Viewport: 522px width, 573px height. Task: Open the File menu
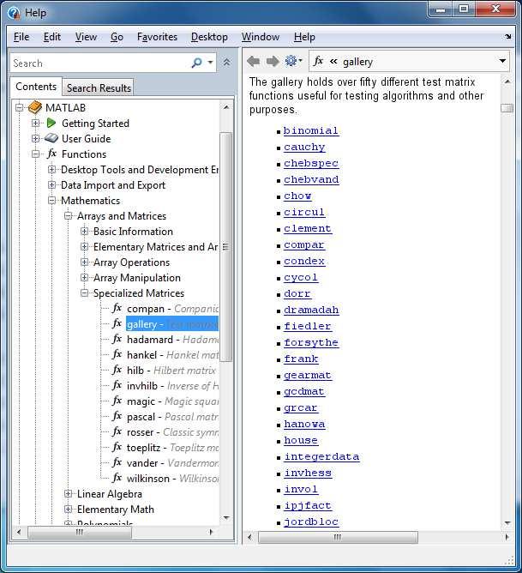tap(21, 37)
